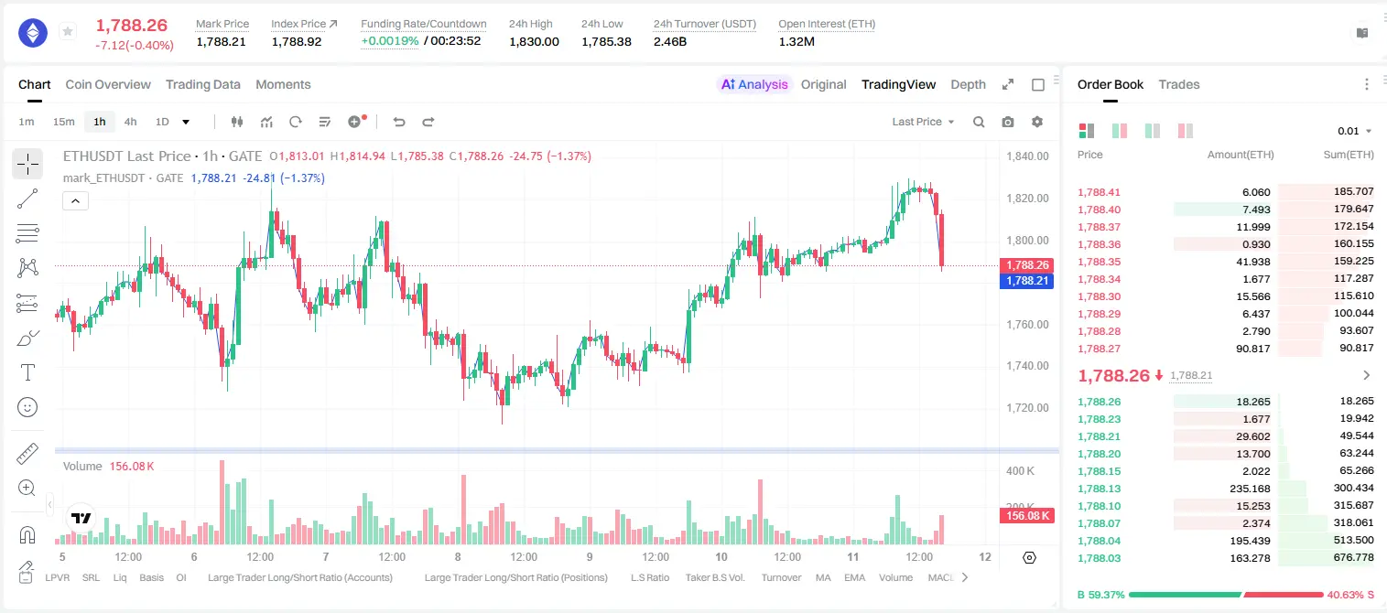
Task: Show only sell orders in order book
Action: 1187,131
